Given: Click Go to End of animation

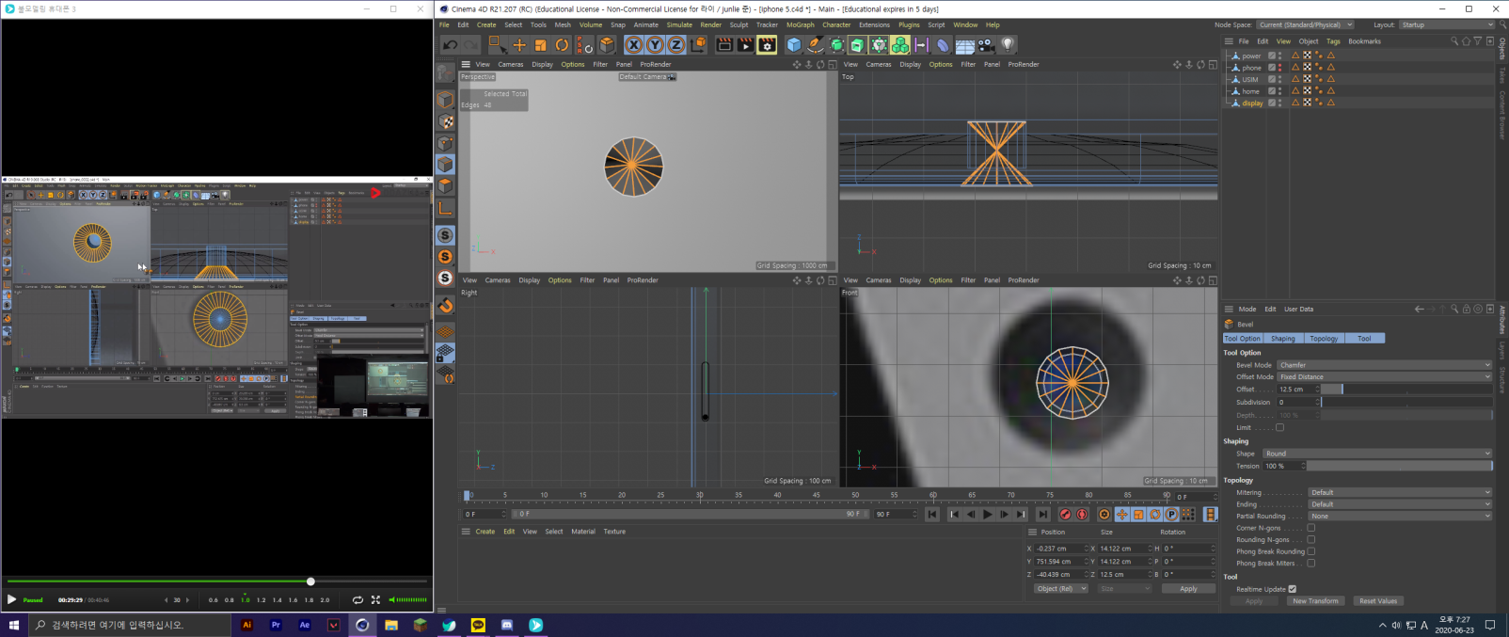Looking at the screenshot, I should click(1042, 515).
